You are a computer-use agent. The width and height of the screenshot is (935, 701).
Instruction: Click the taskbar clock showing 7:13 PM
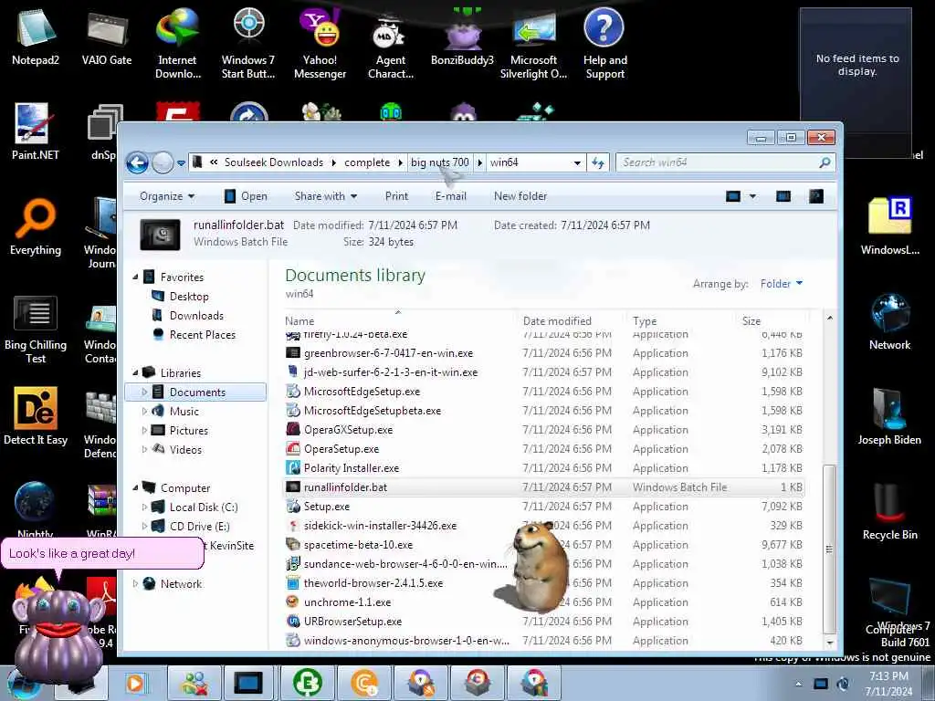(x=888, y=684)
